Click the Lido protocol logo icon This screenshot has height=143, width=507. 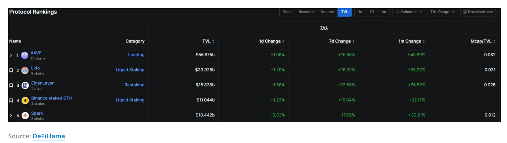pyautogui.click(x=25, y=70)
